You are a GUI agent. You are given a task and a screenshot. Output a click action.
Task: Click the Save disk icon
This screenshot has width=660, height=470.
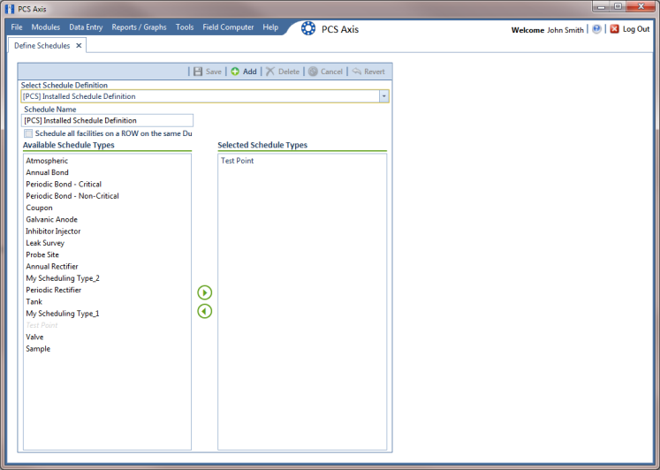click(x=198, y=72)
